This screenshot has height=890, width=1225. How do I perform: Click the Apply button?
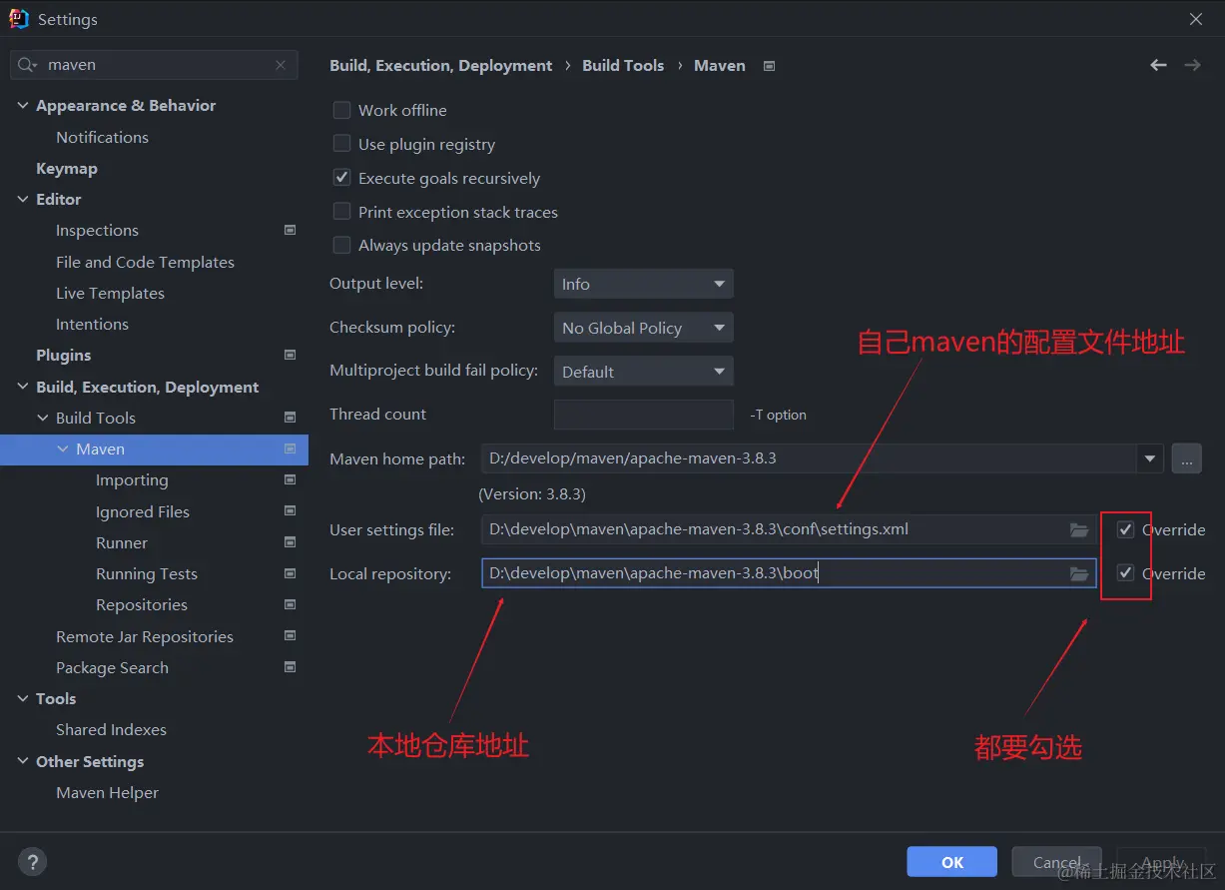pos(1162,862)
